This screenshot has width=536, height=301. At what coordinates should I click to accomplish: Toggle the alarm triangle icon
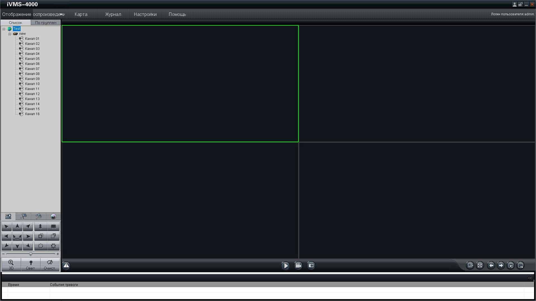pyautogui.click(x=66, y=266)
